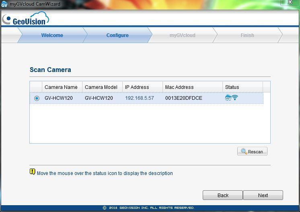The height and width of the screenshot is (212, 300).
Task: Open the myGVcloud step
Action: click(x=182, y=35)
